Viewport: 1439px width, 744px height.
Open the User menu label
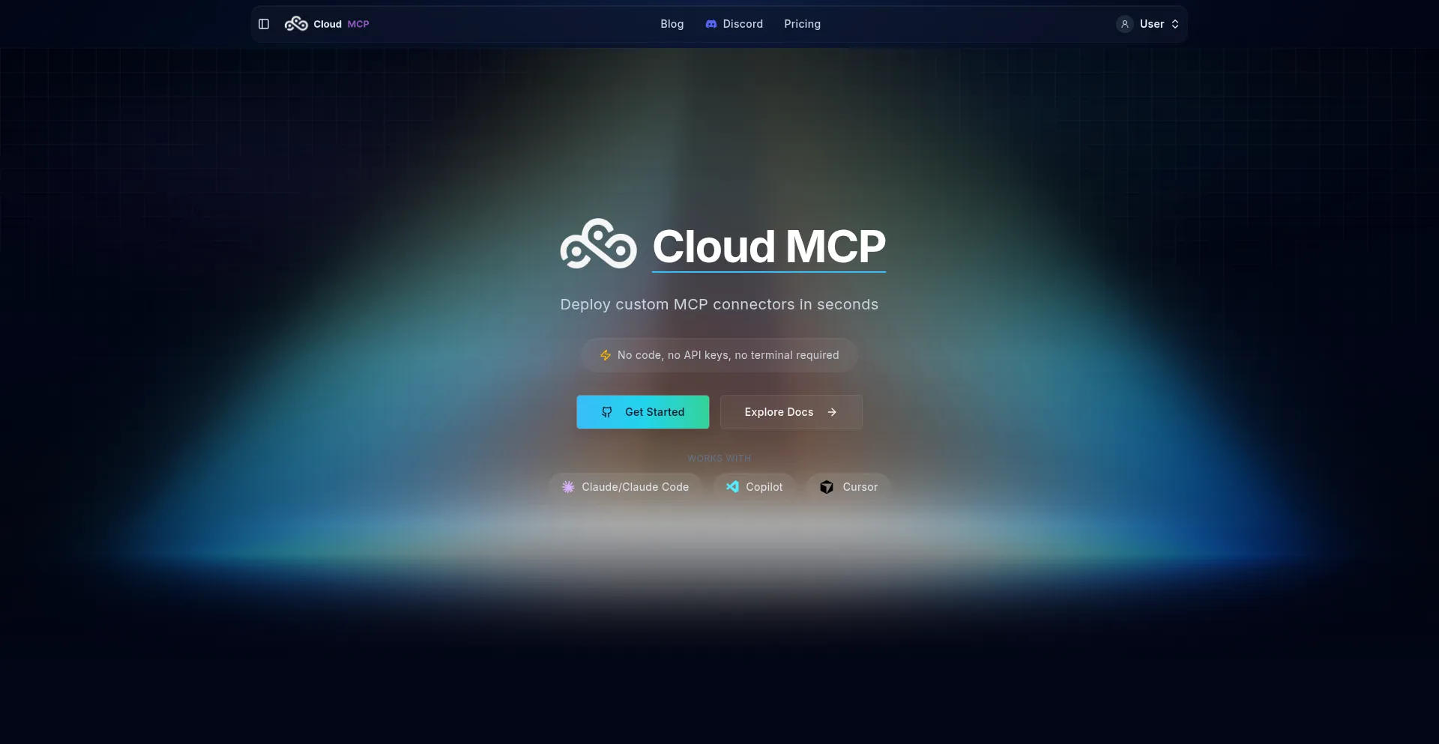pos(1151,24)
